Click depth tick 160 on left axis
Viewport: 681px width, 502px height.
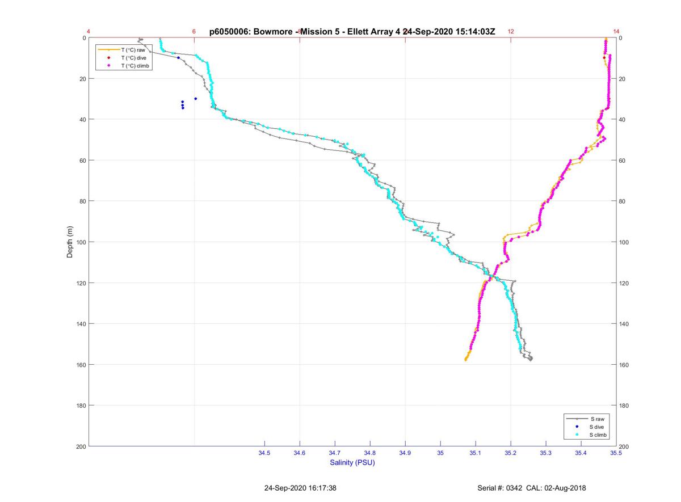[81, 365]
